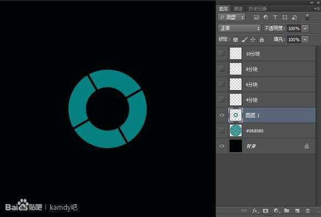Open the 填充 fill dropdown arrow
Screen dimensions: 321x217
tap(305, 39)
